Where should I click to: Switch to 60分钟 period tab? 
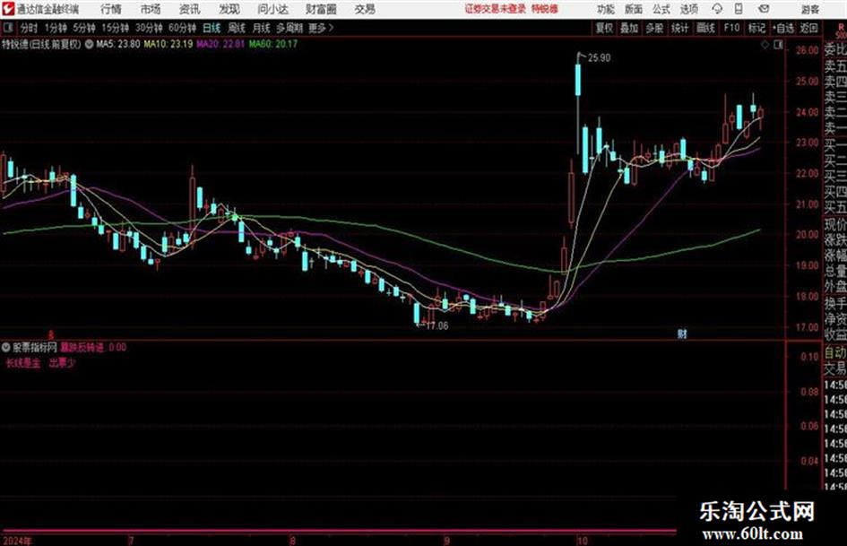182,28
